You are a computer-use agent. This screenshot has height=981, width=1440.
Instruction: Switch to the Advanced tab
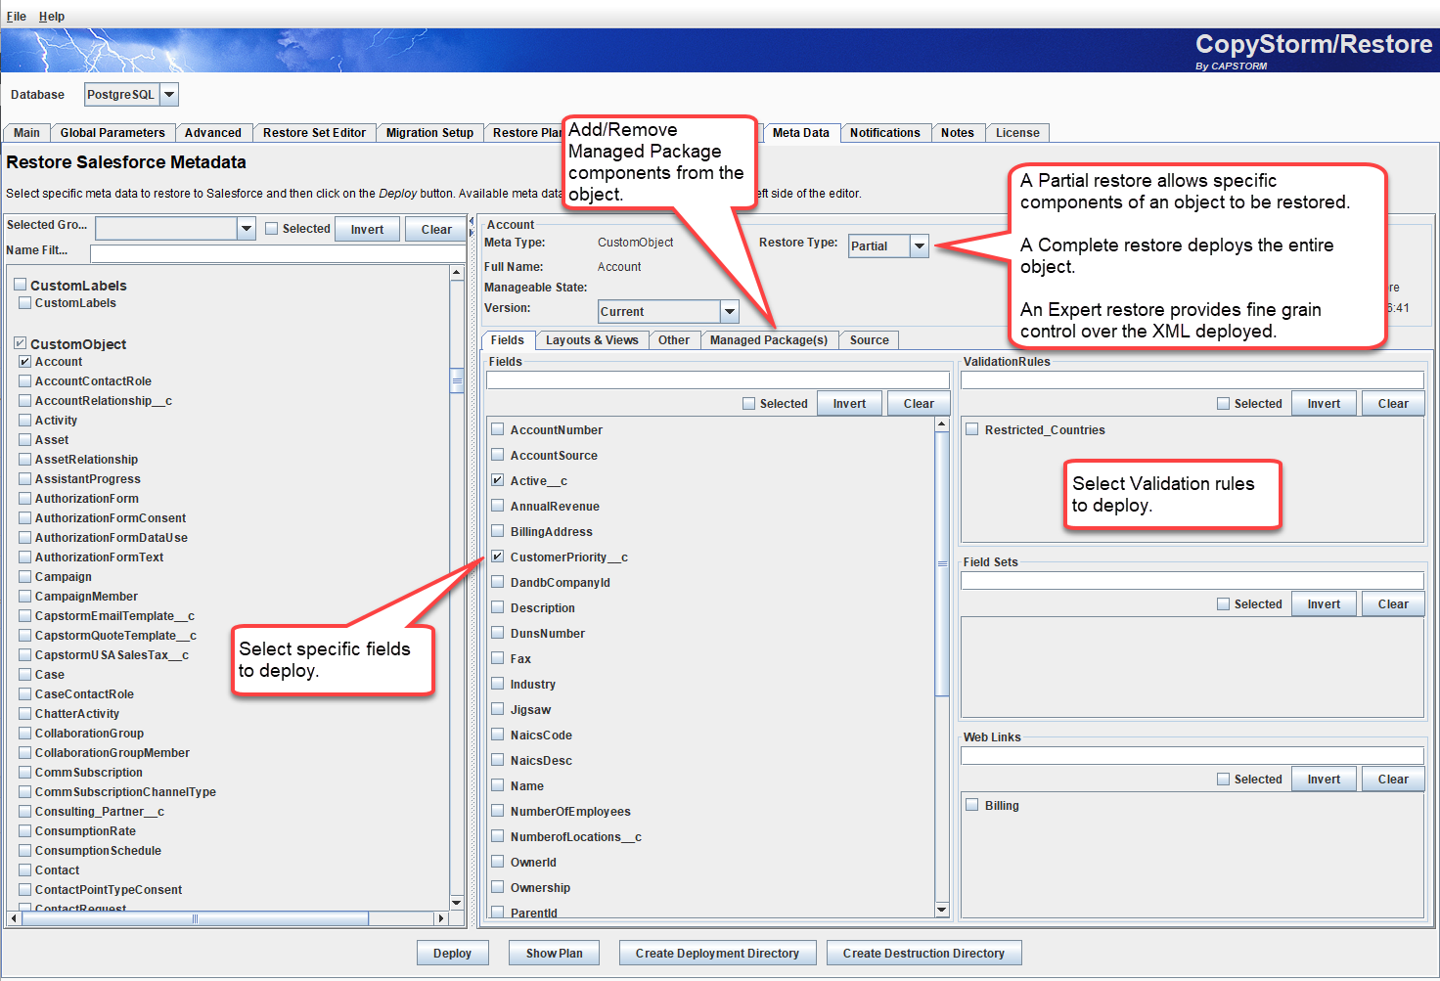(213, 133)
